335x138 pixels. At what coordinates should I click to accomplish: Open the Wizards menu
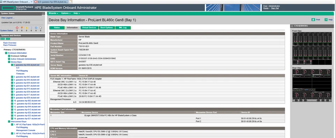coord(53,13)
